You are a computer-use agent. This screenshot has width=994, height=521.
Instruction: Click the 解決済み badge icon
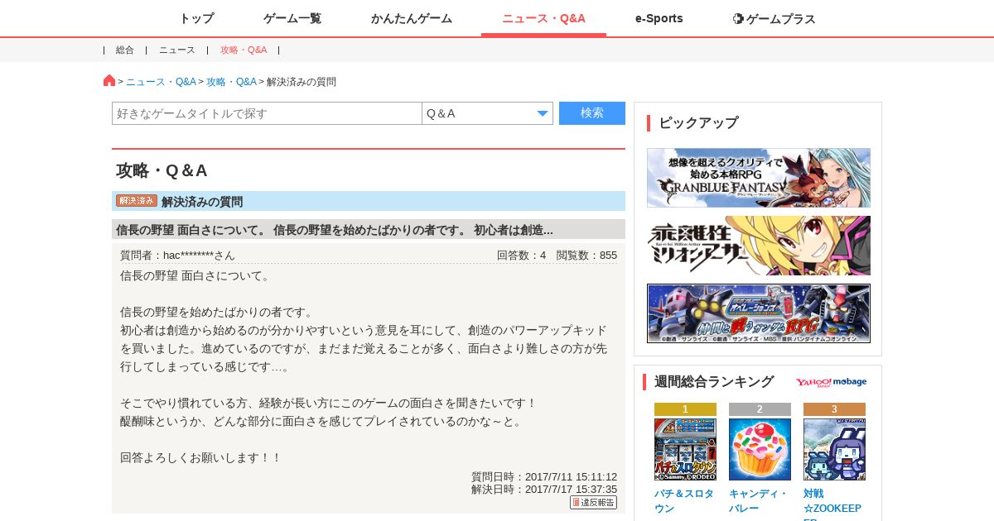(x=137, y=201)
